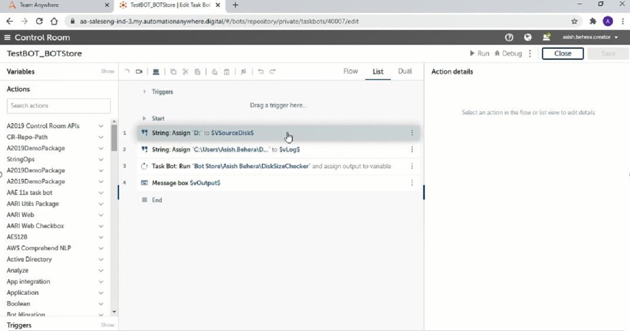
Task: Open the help question mark icon
Action: tap(509, 37)
